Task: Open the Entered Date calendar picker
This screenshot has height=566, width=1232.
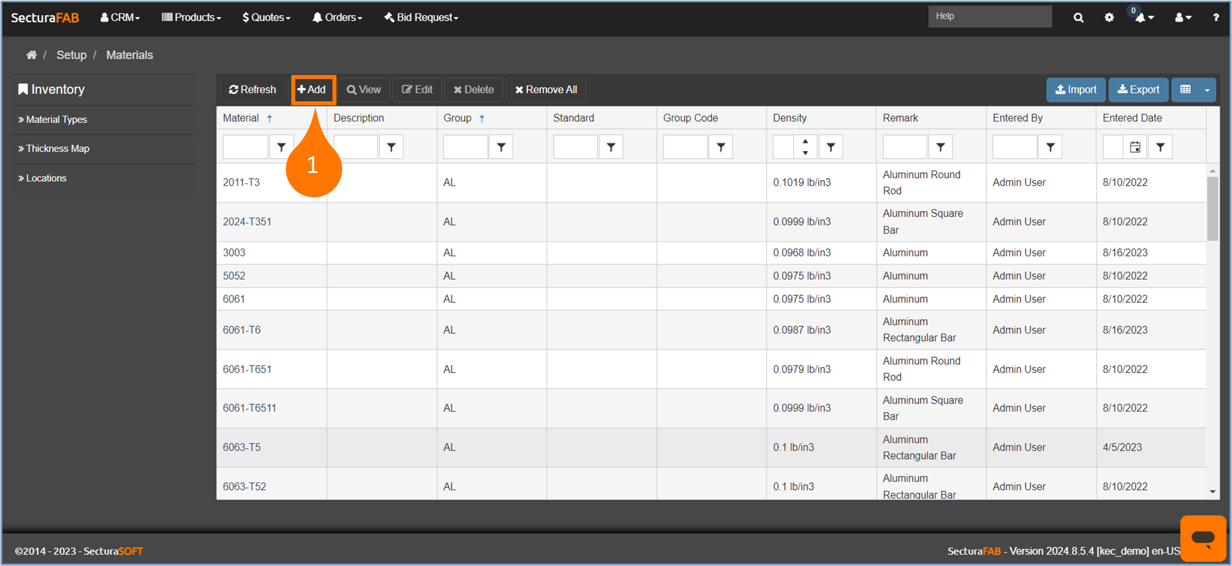Action: 1135,147
